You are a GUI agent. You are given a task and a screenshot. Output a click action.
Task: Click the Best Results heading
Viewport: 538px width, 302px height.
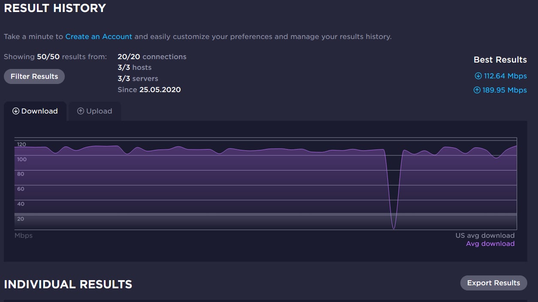coord(500,60)
